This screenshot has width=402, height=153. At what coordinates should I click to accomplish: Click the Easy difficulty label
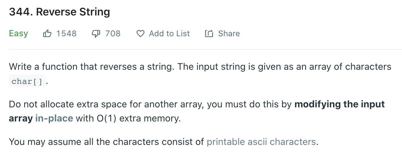pyautogui.click(x=18, y=34)
